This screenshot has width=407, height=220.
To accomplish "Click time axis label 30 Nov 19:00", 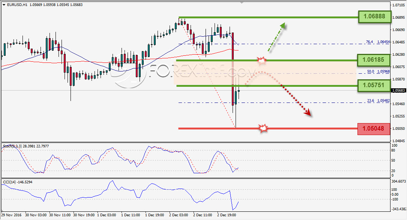I will click(x=84, y=215).
